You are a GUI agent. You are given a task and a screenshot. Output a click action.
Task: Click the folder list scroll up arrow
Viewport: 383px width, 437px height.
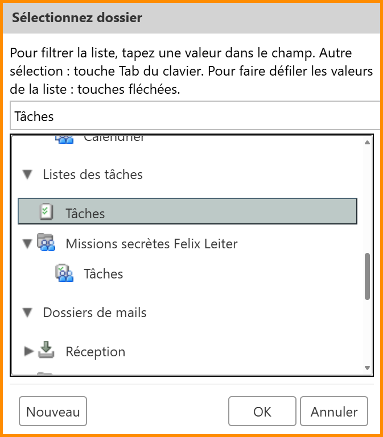coord(367,142)
